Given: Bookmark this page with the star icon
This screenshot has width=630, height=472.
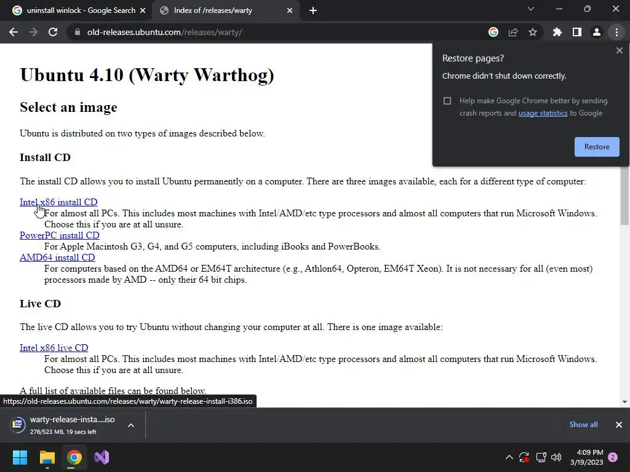Looking at the screenshot, I should pos(533,32).
